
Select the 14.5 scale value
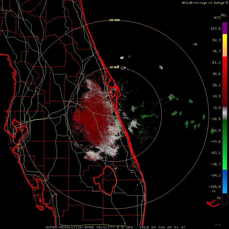[x=217, y=96]
